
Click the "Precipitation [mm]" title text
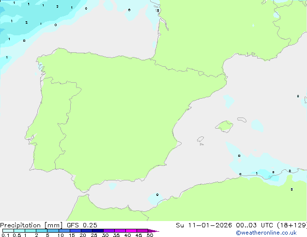[x=31, y=225]
